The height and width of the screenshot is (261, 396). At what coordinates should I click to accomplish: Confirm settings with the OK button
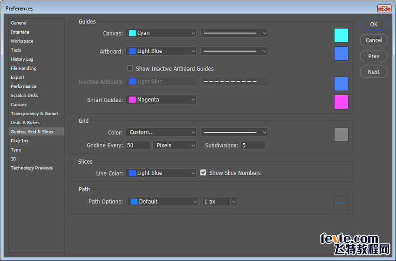[374, 24]
